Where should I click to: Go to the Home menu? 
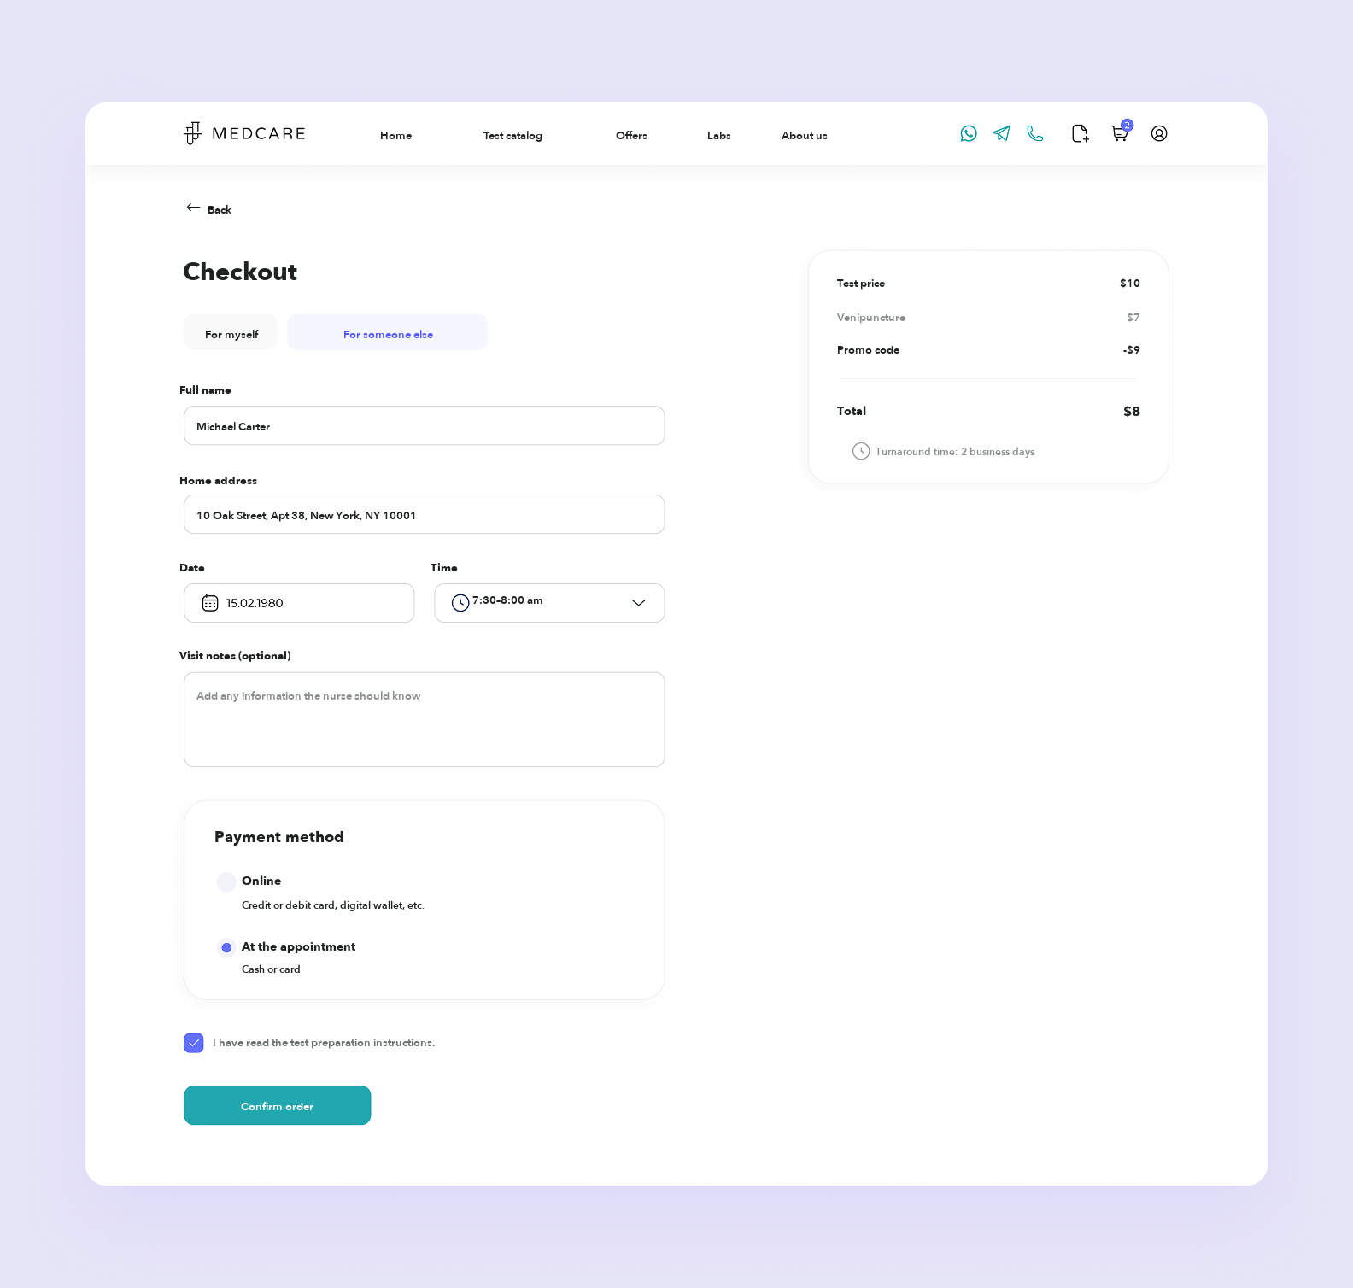(395, 136)
